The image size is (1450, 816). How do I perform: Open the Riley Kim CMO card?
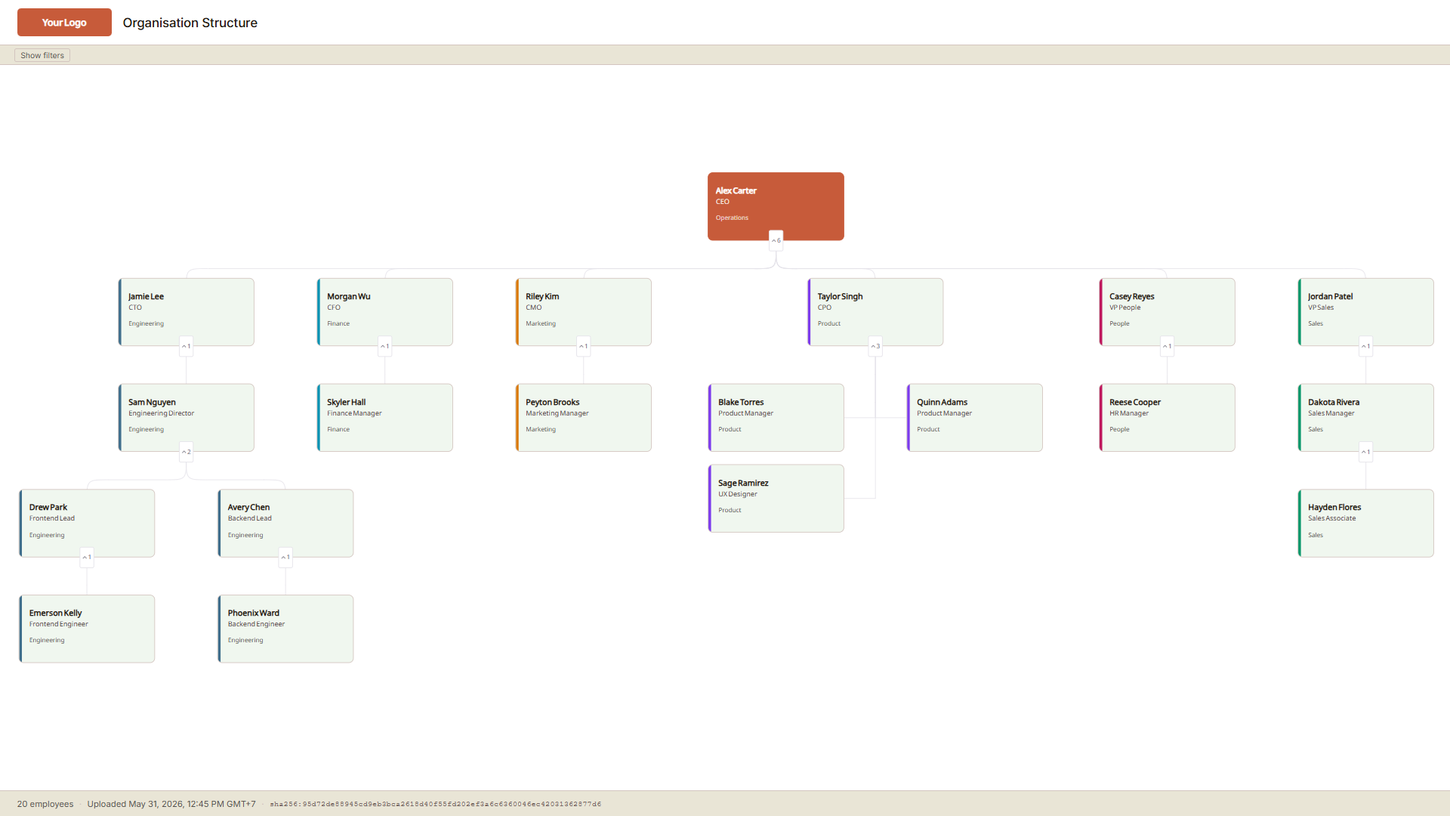click(x=583, y=312)
